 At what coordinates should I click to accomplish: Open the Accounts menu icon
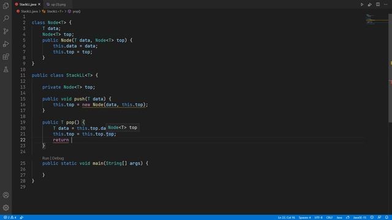pyautogui.click(x=6, y=195)
